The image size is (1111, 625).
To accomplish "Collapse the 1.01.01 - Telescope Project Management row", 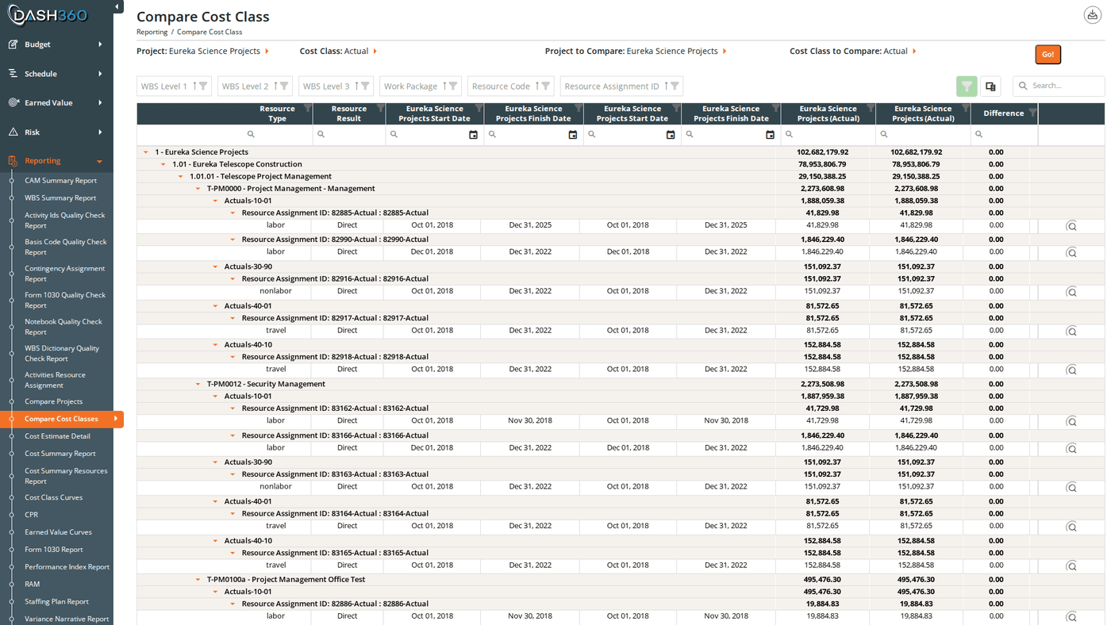I will pos(181,177).
